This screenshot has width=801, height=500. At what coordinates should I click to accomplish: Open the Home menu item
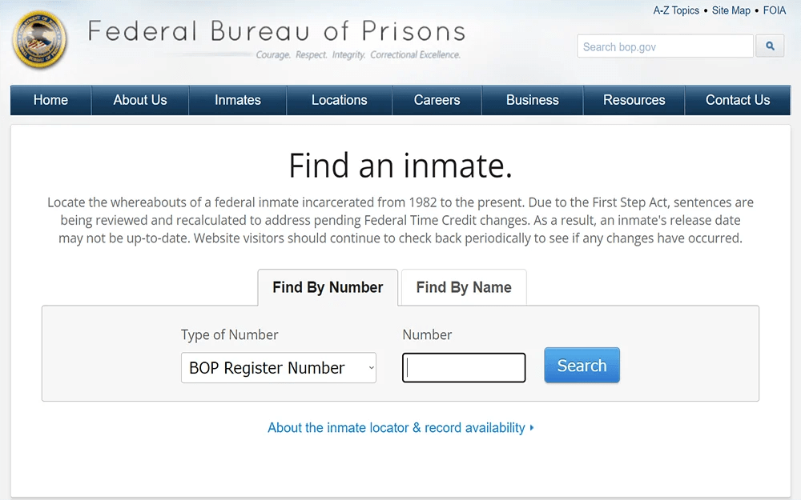tap(50, 100)
